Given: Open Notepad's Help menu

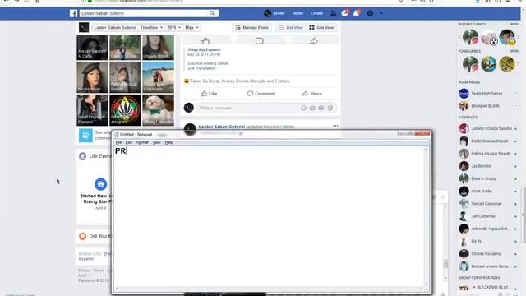Looking at the screenshot, I should pos(168,142).
